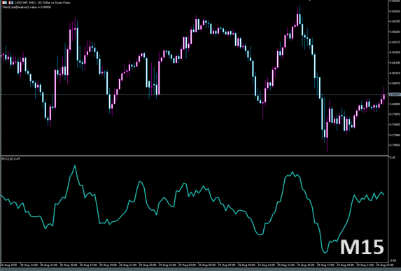Click the 29 Aug 13:00 time label
The height and width of the screenshot is (271, 401).
pyautogui.click(x=286, y=265)
